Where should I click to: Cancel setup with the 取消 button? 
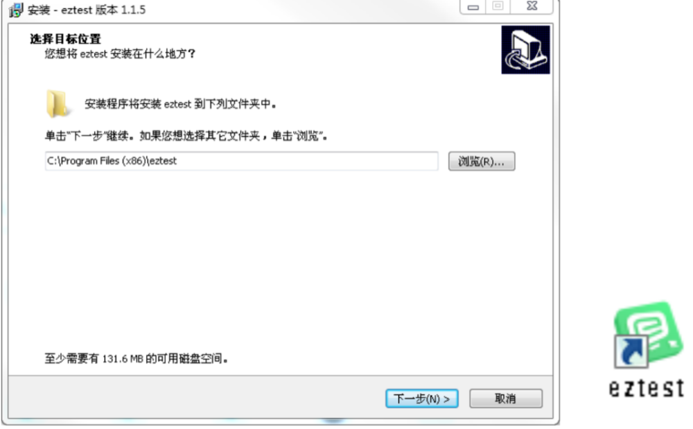(506, 399)
